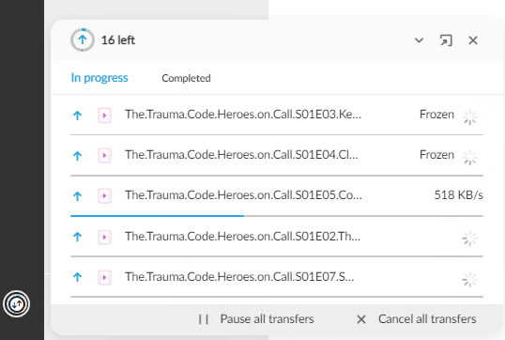
Task: Click the video file icon for S01E07
Action: click(104, 277)
